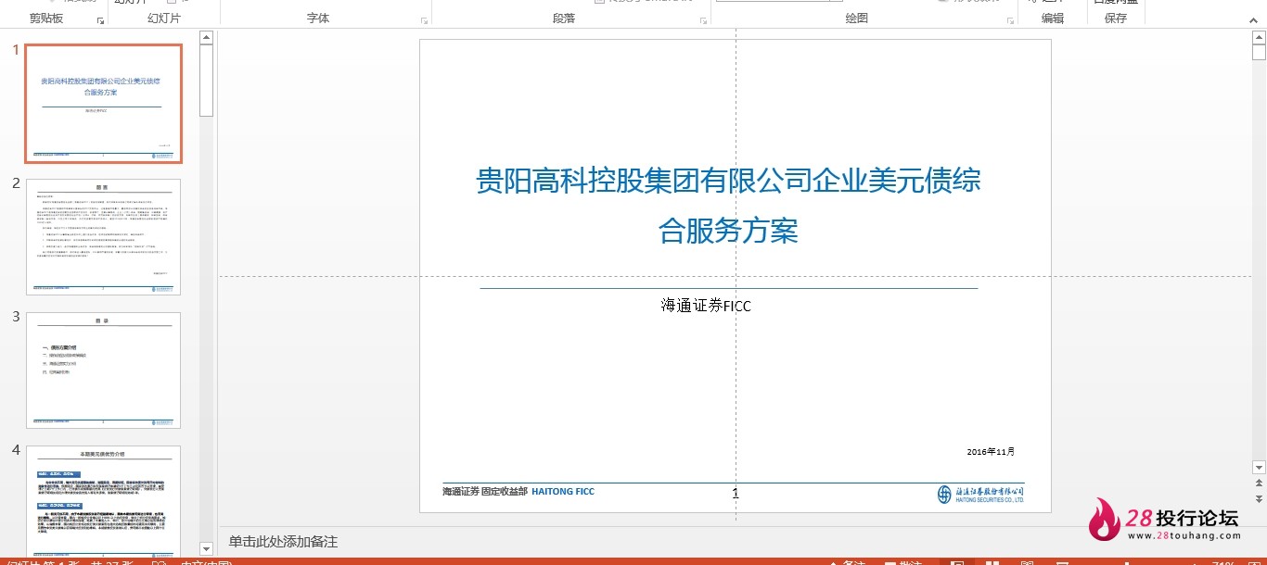Click the 编辑 group label in the ribbon
The width and height of the screenshot is (1267, 565).
pyautogui.click(x=1053, y=19)
